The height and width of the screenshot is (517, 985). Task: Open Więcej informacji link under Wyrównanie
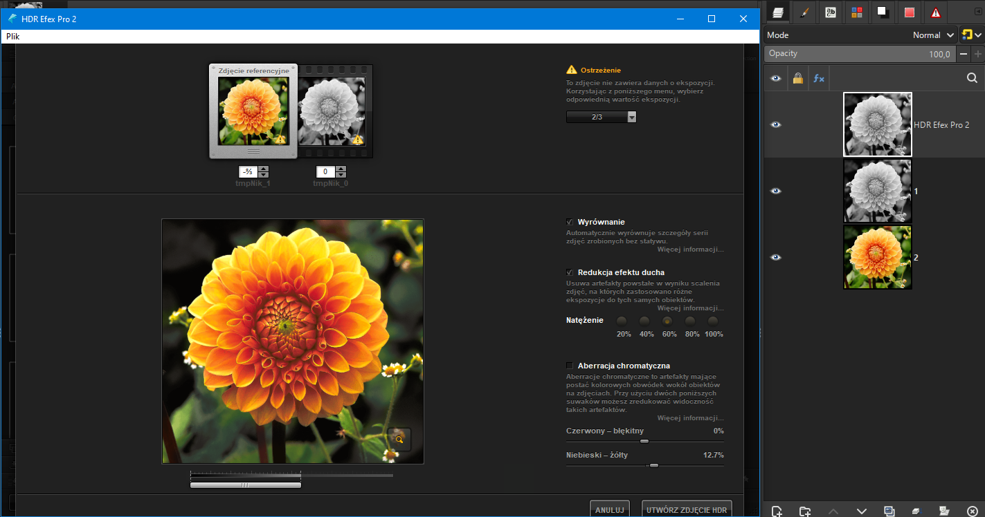point(689,248)
